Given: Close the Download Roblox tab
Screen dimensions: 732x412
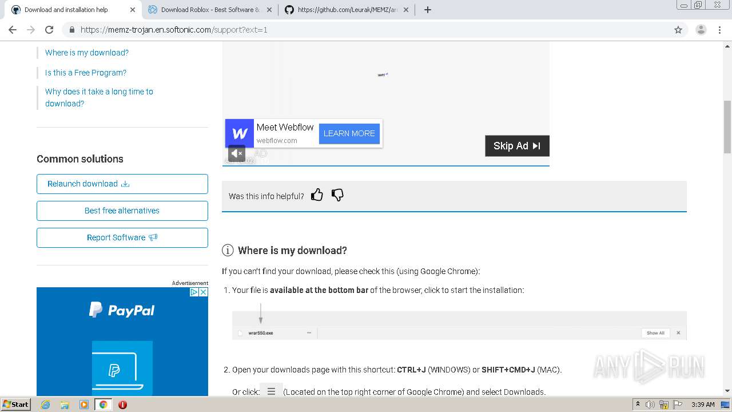Looking at the screenshot, I should click(x=269, y=10).
